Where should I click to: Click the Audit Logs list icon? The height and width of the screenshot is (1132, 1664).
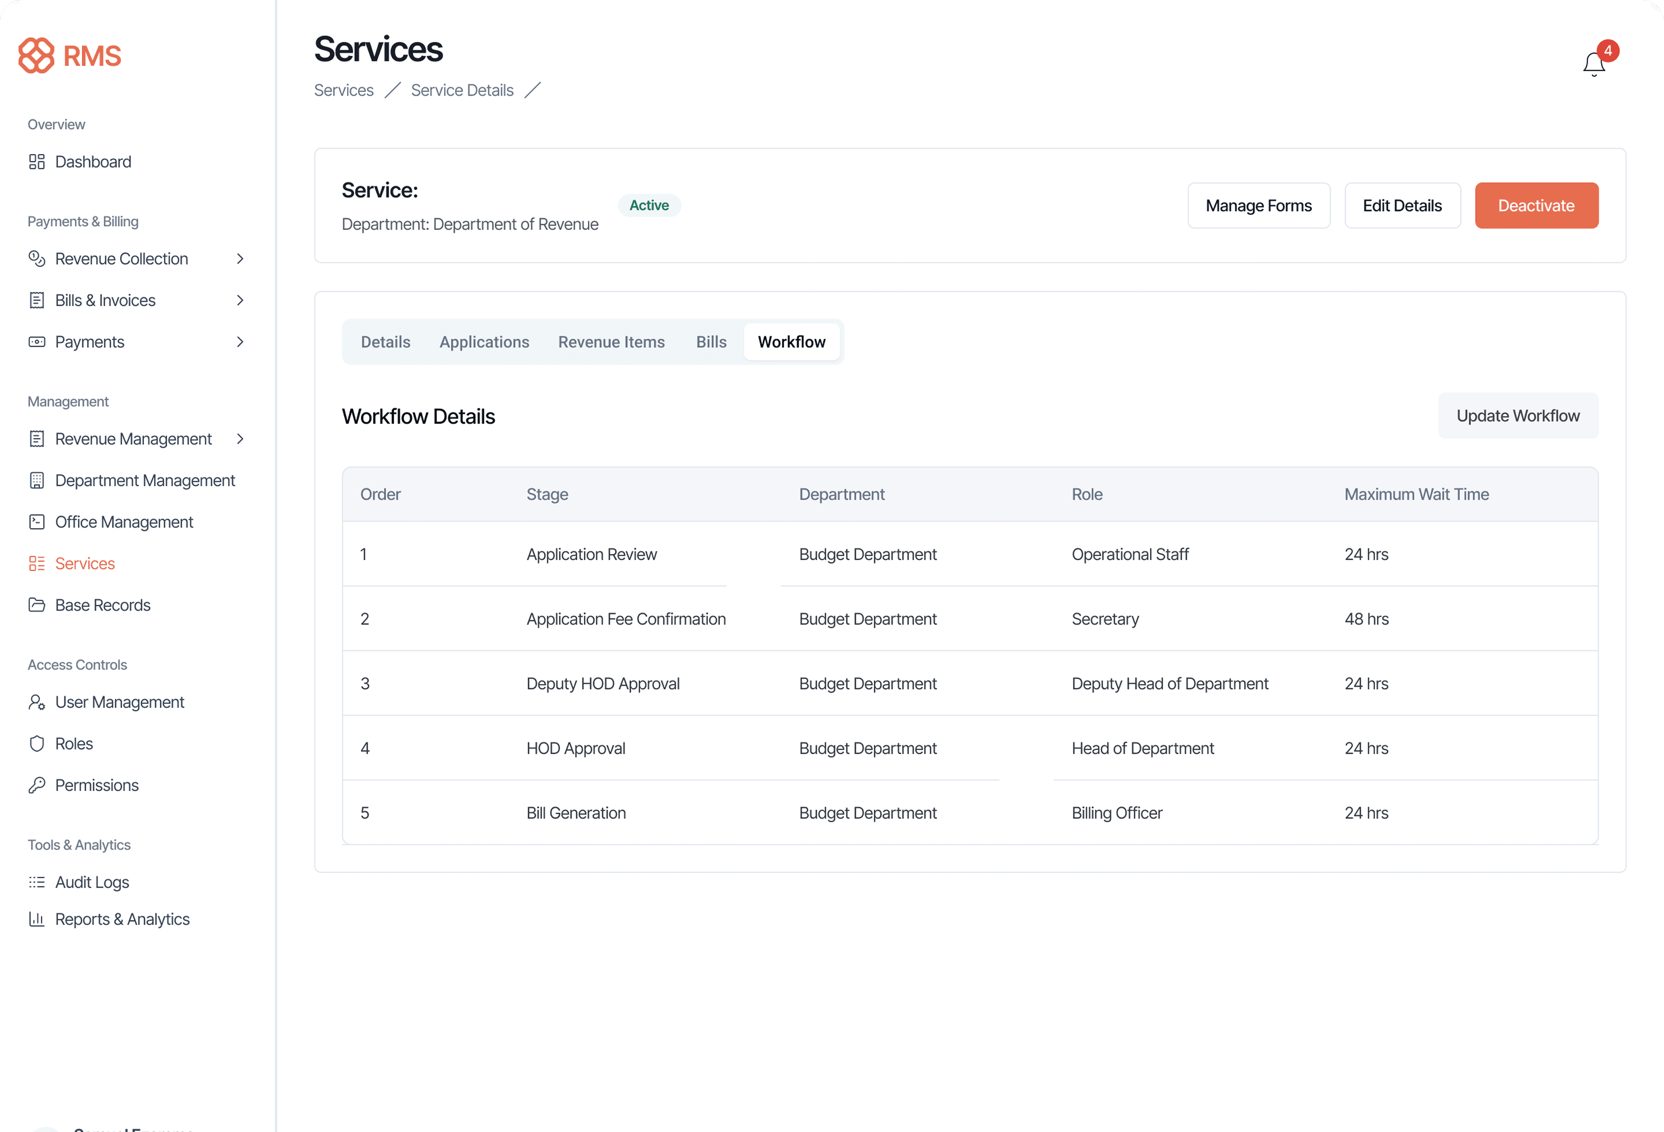[36, 882]
